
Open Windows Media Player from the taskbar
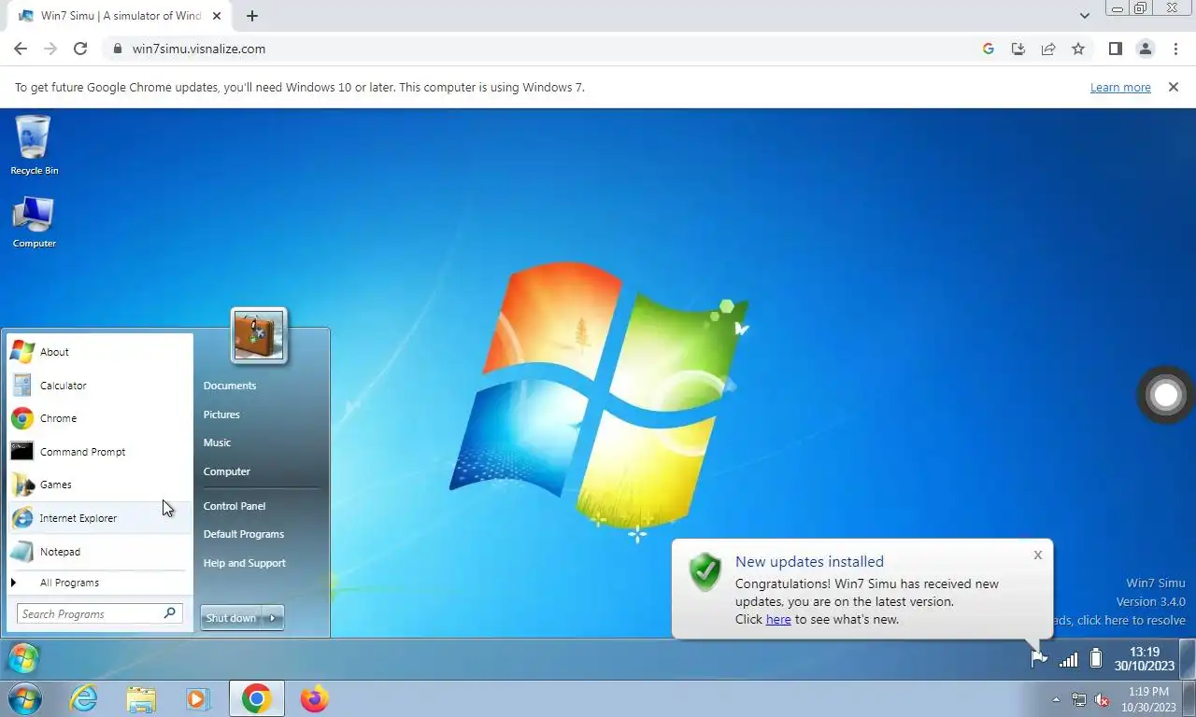pyautogui.click(x=197, y=698)
